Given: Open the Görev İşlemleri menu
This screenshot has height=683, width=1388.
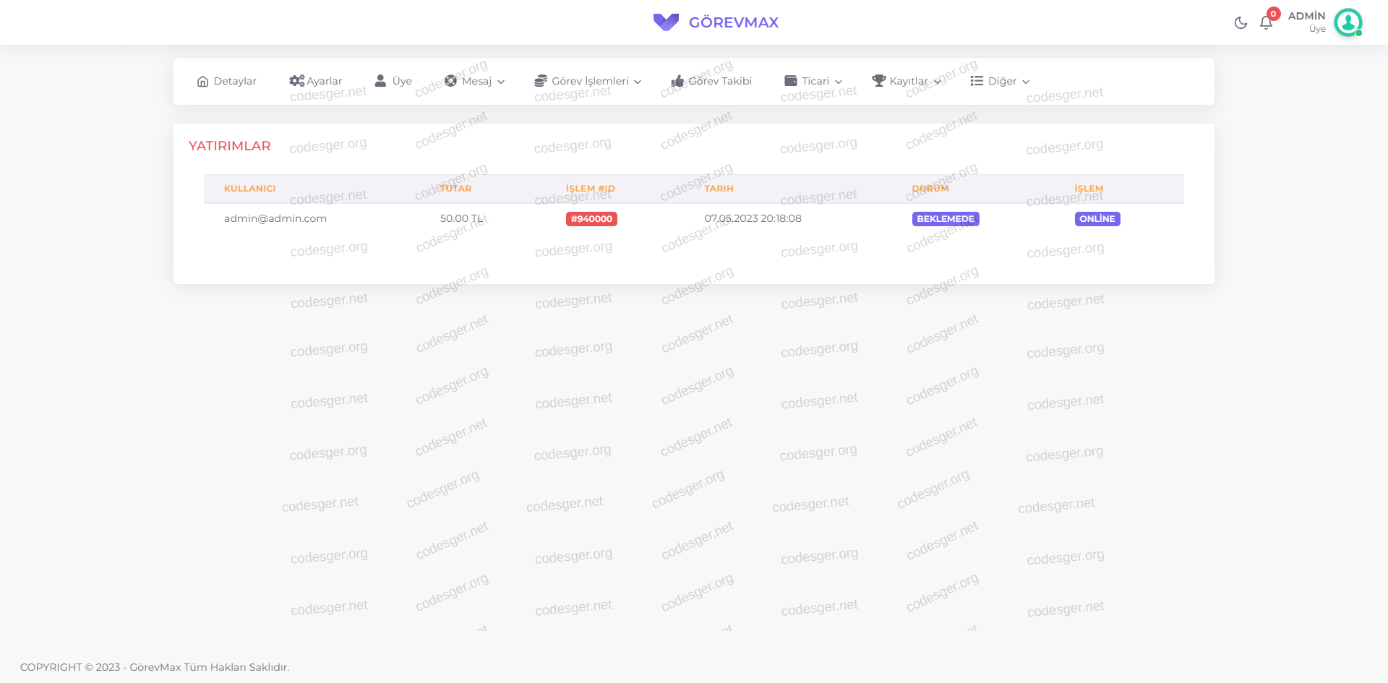Looking at the screenshot, I should [590, 81].
